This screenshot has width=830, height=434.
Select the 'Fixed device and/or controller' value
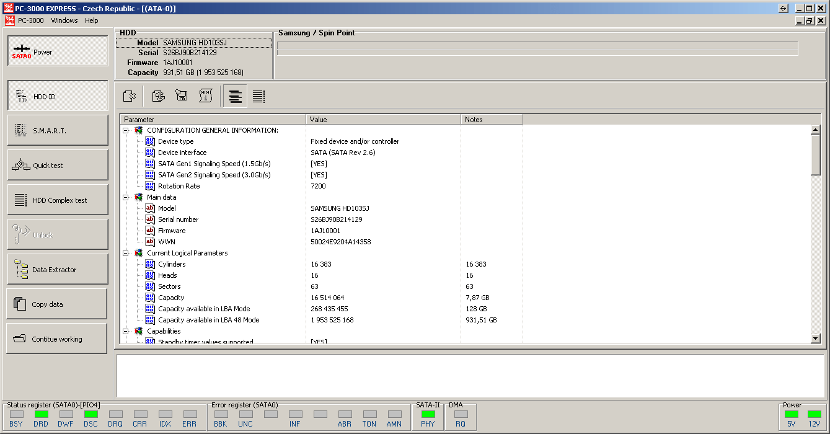(x=355, y=141)
